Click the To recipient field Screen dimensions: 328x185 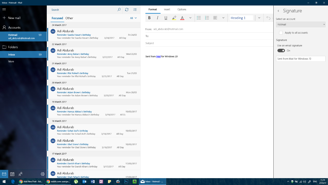click(x=209, y=36)
